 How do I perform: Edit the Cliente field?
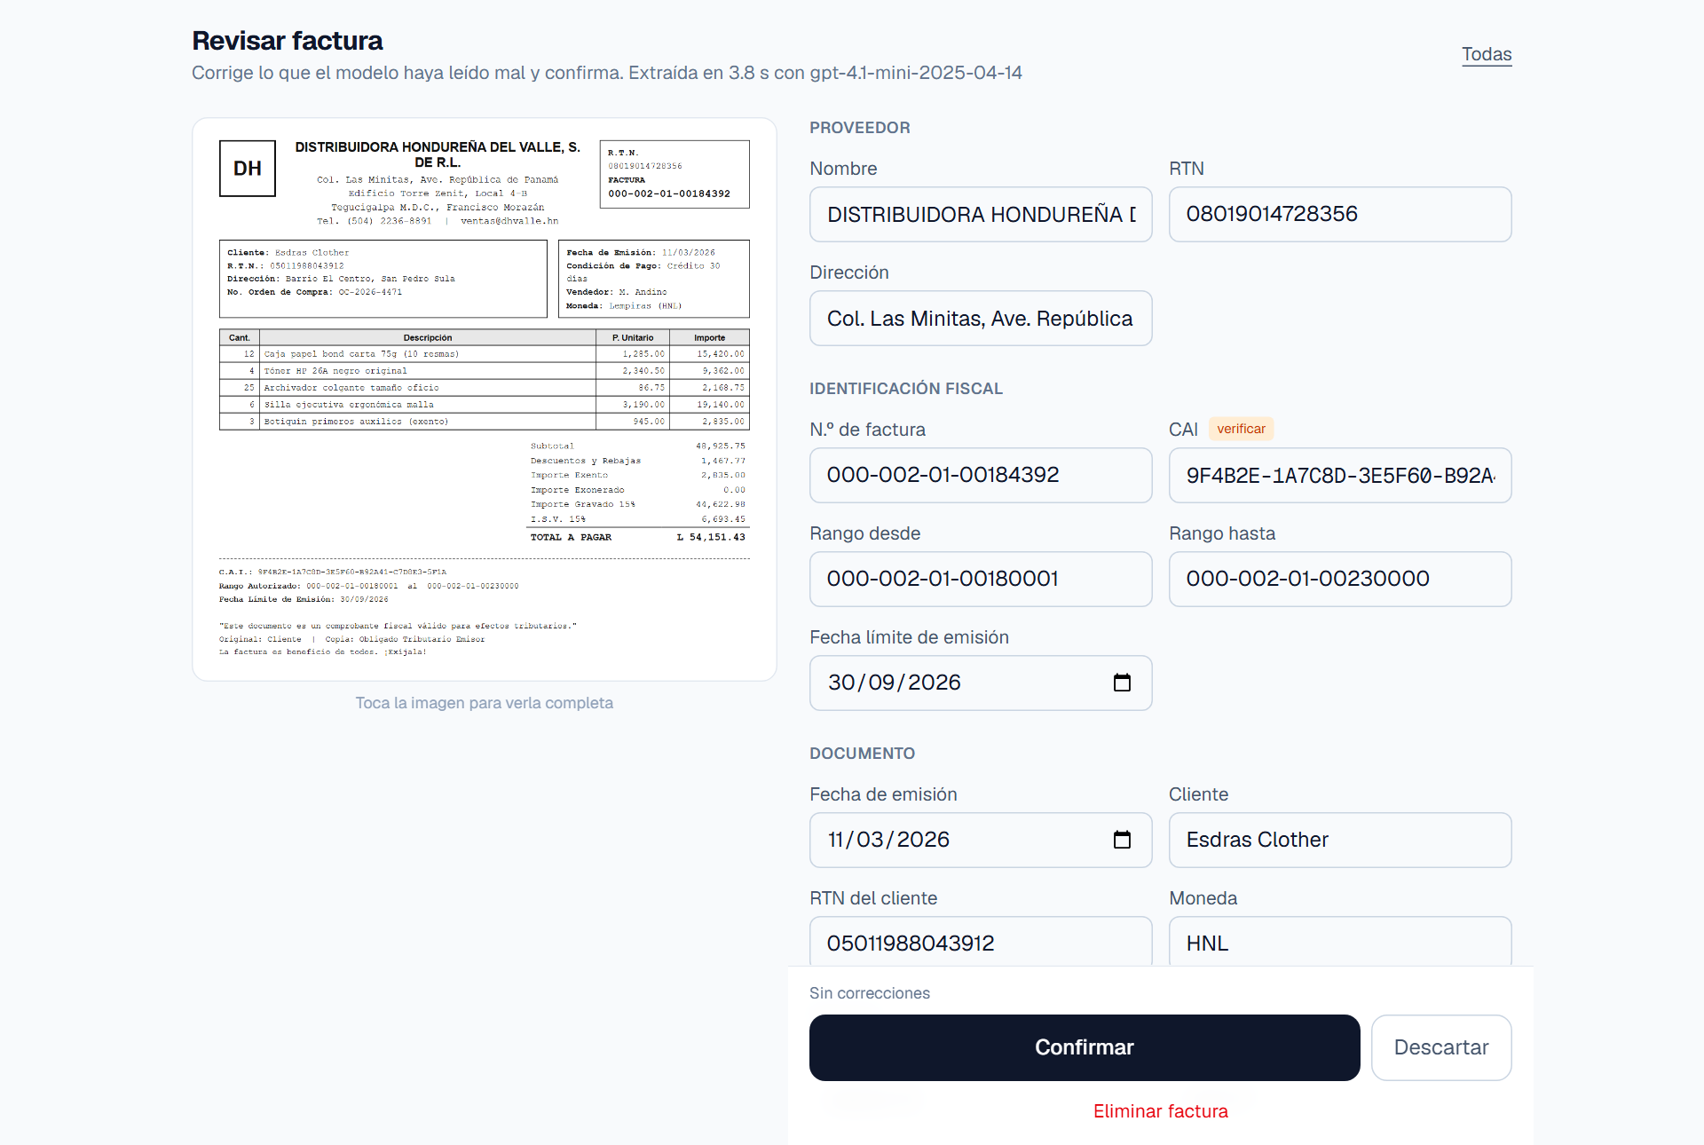[x=1340, y=840]
